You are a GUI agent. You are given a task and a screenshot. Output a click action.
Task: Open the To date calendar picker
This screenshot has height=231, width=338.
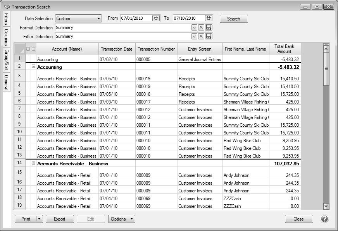208,19
